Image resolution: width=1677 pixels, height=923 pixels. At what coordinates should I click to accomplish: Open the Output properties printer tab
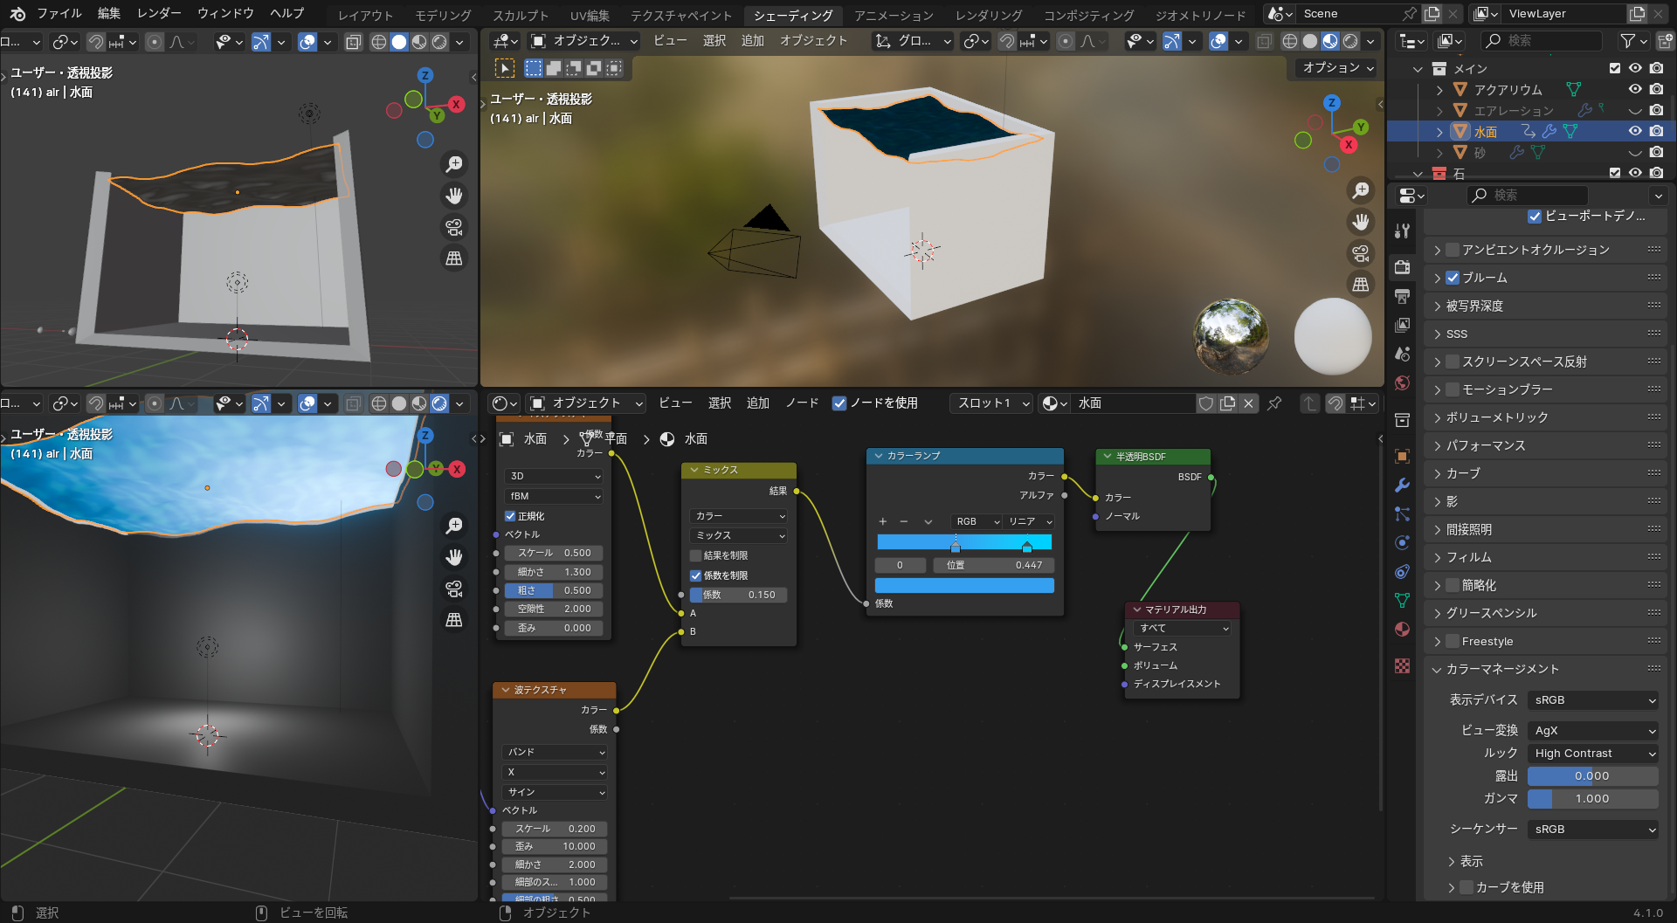pos(1402,297)
